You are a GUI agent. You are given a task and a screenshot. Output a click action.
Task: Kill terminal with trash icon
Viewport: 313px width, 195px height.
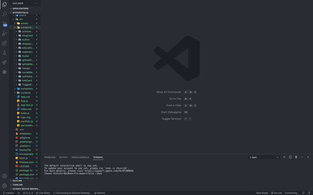click(296, 157)
